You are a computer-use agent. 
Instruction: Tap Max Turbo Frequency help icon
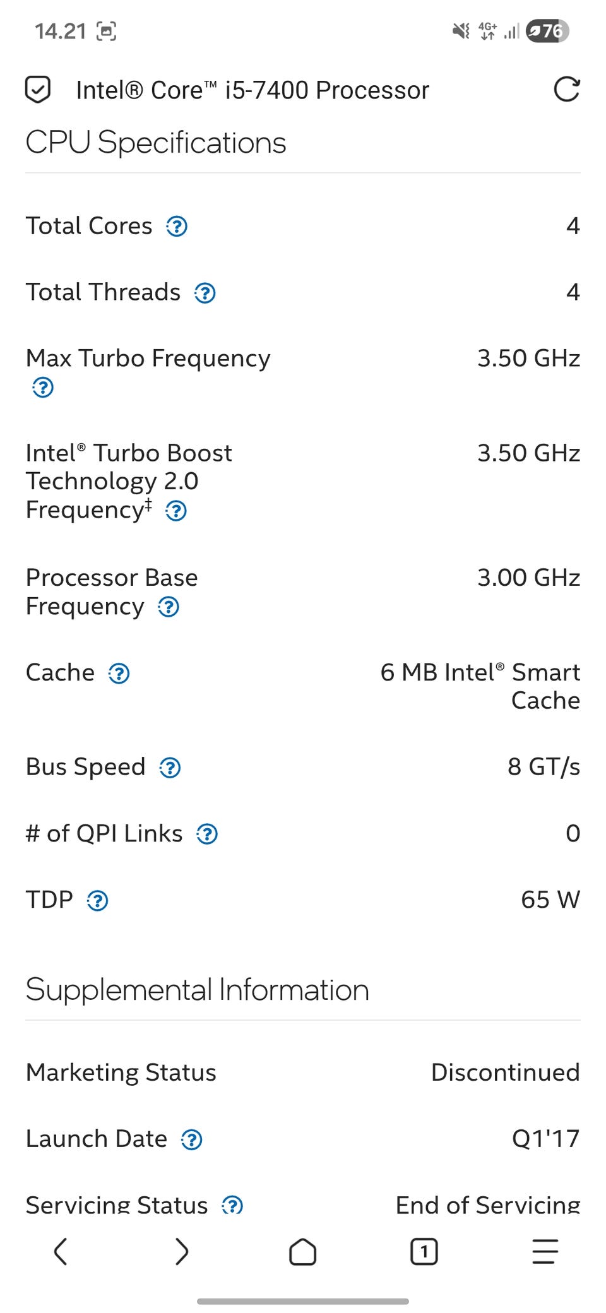pyautogui.click(x=43, y=387)
